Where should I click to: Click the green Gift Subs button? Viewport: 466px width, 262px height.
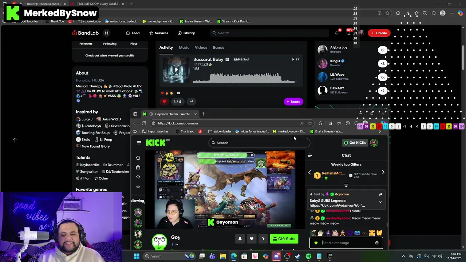pos(284,239)
